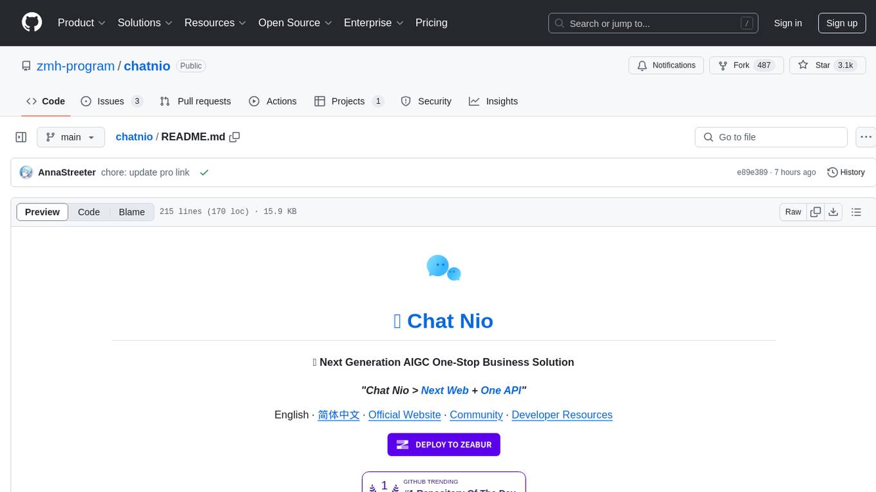Open the more file actions menu
Image resolution: width=876 pixels, height=492 pixels.
[866, 137]
